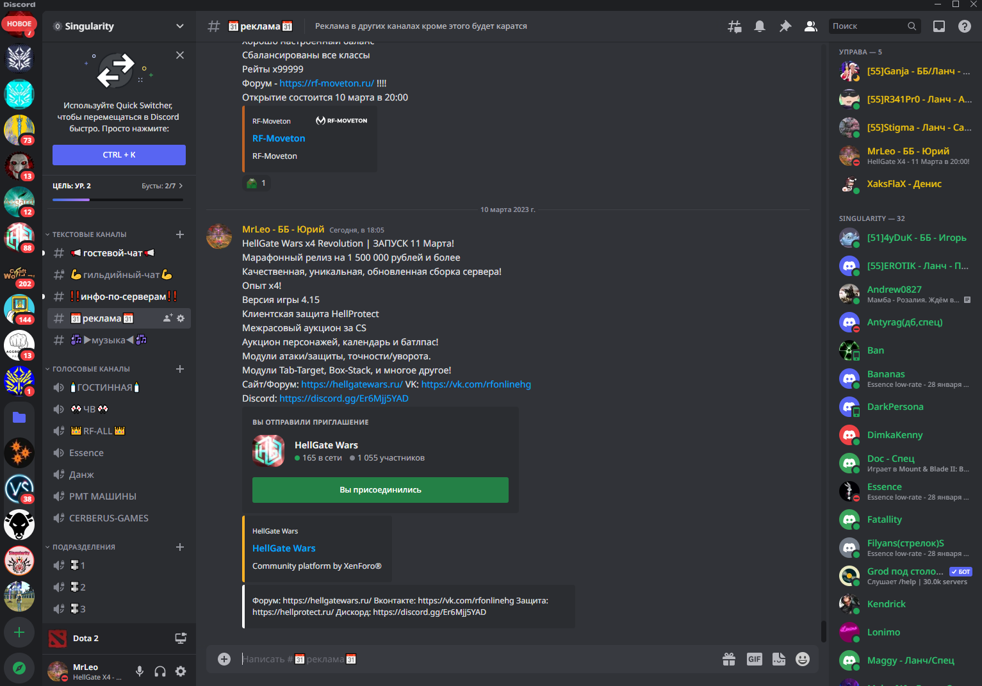Join the Essence voice channel

point(119,453)
